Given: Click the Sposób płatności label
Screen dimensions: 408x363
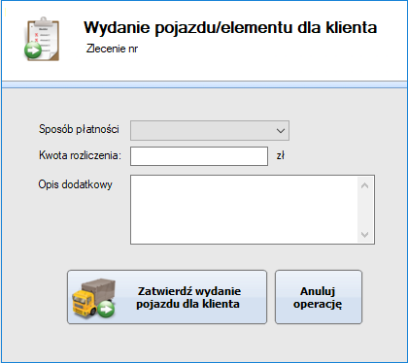Looking at the screenshot, I should 79,129.
